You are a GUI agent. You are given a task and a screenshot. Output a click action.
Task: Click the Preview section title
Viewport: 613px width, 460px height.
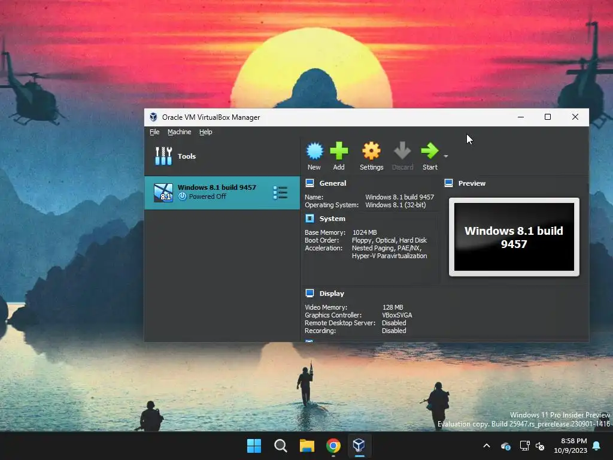[x=472, y=183]
